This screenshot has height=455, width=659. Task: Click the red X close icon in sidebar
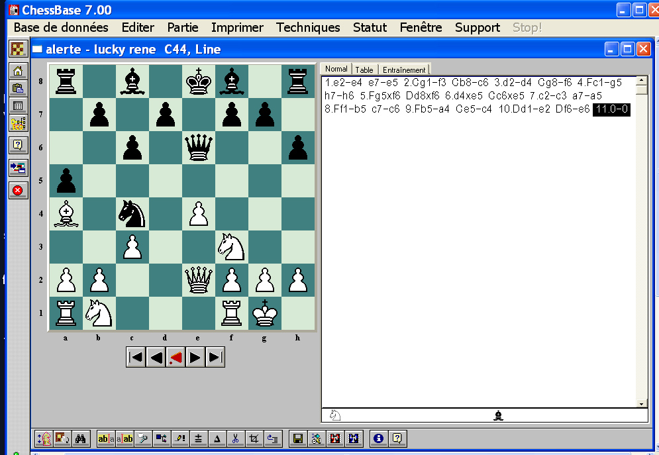18,190
